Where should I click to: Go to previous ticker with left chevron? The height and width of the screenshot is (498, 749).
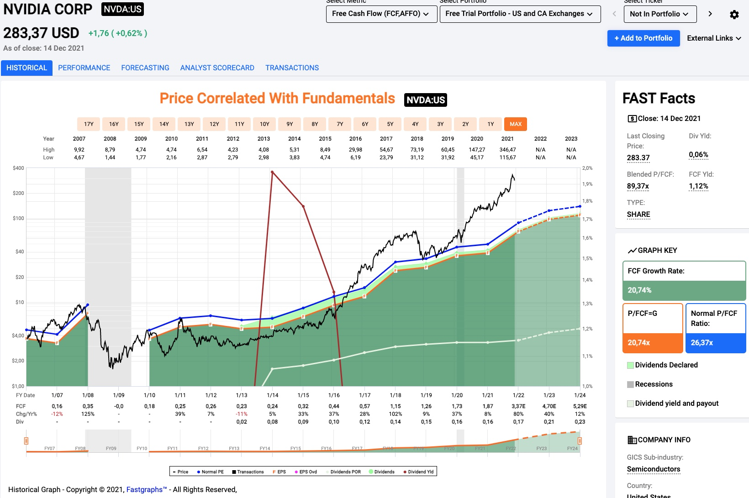(x=614, y=14)
